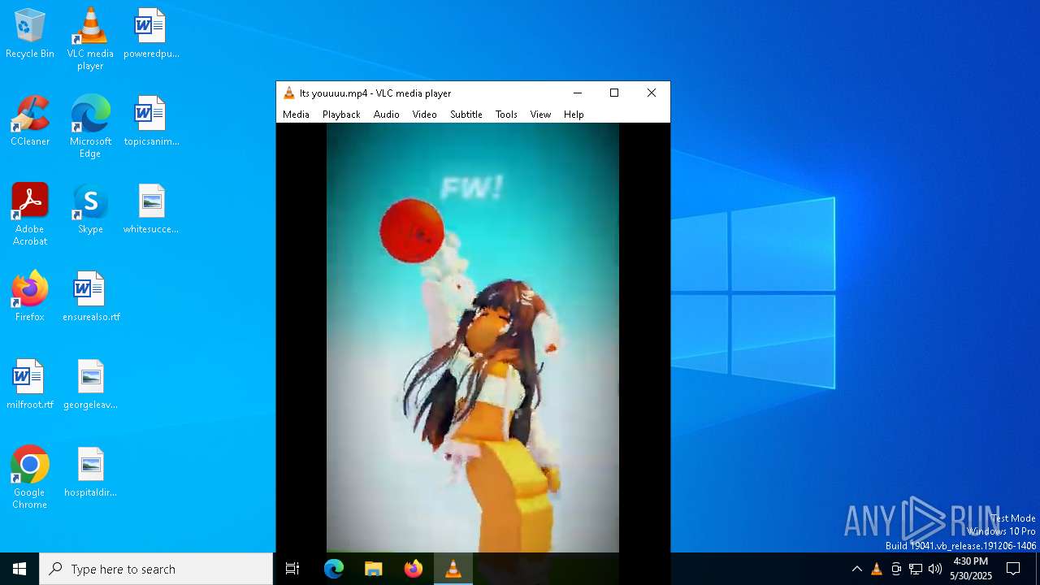Screen dimensions: 1040x585
Task: Open the volume speaker tray icon
Action: point(935,569)
